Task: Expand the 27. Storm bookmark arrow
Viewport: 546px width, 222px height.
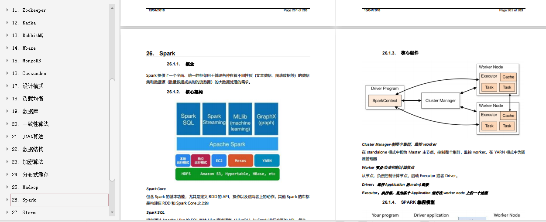Action: click(x=7, y=212)
